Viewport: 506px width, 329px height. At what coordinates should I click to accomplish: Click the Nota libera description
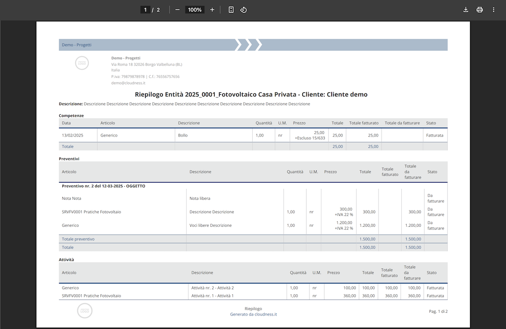[200, 198]
